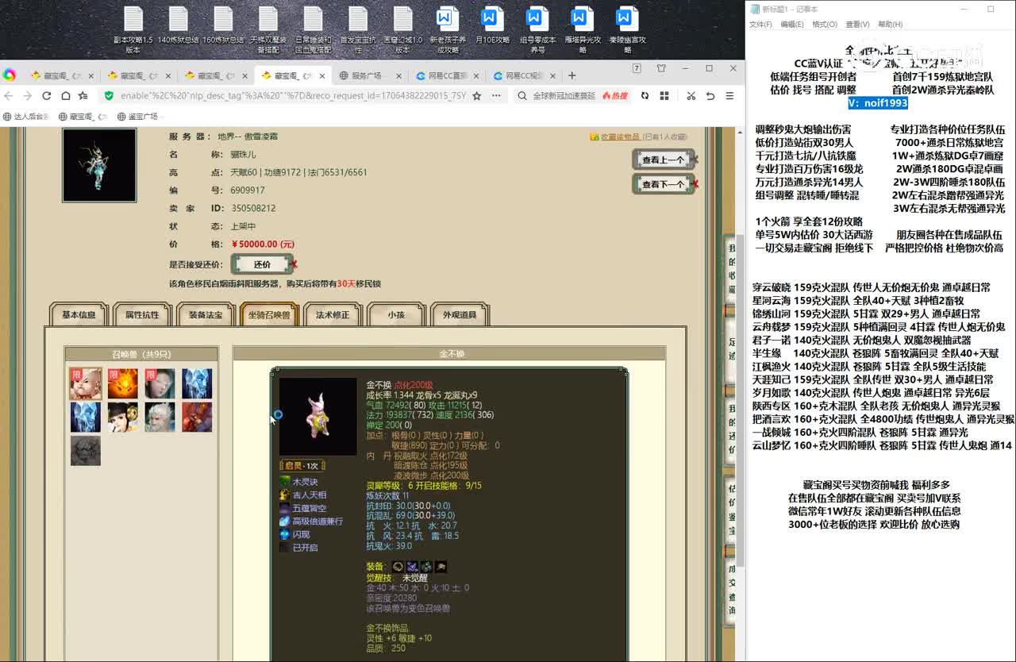The width and height of the screenshot is (1016, 662).
Task: Open the browser home page
Action: (64, 96)
